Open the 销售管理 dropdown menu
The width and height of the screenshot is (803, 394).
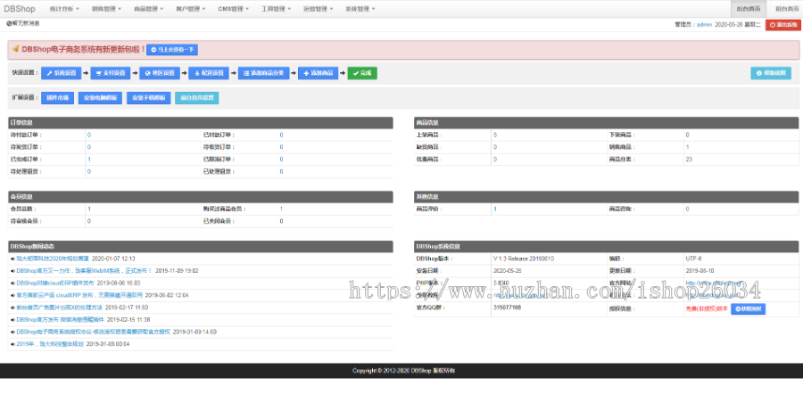[107, 9]
